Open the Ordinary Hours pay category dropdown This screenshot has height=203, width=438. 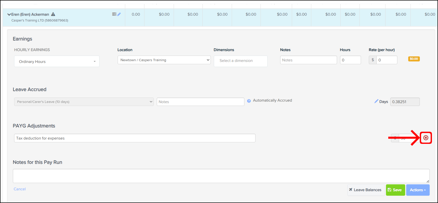[57, 61]
